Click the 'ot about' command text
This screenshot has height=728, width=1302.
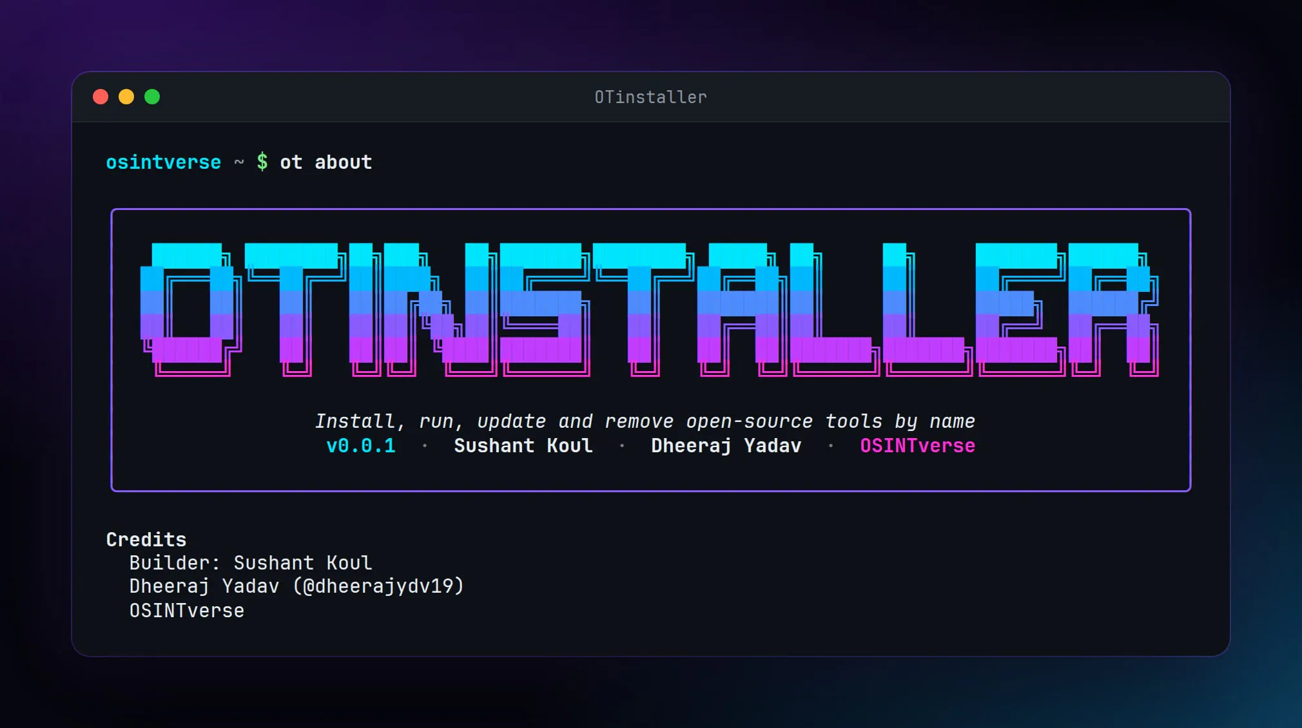(x=326, y=162)
